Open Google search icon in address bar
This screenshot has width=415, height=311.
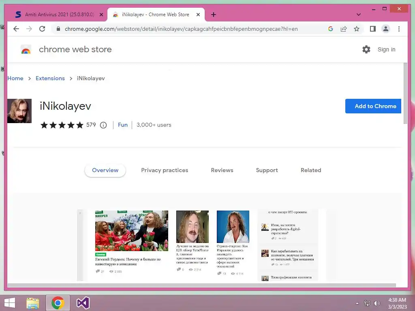tap(331, 29)
